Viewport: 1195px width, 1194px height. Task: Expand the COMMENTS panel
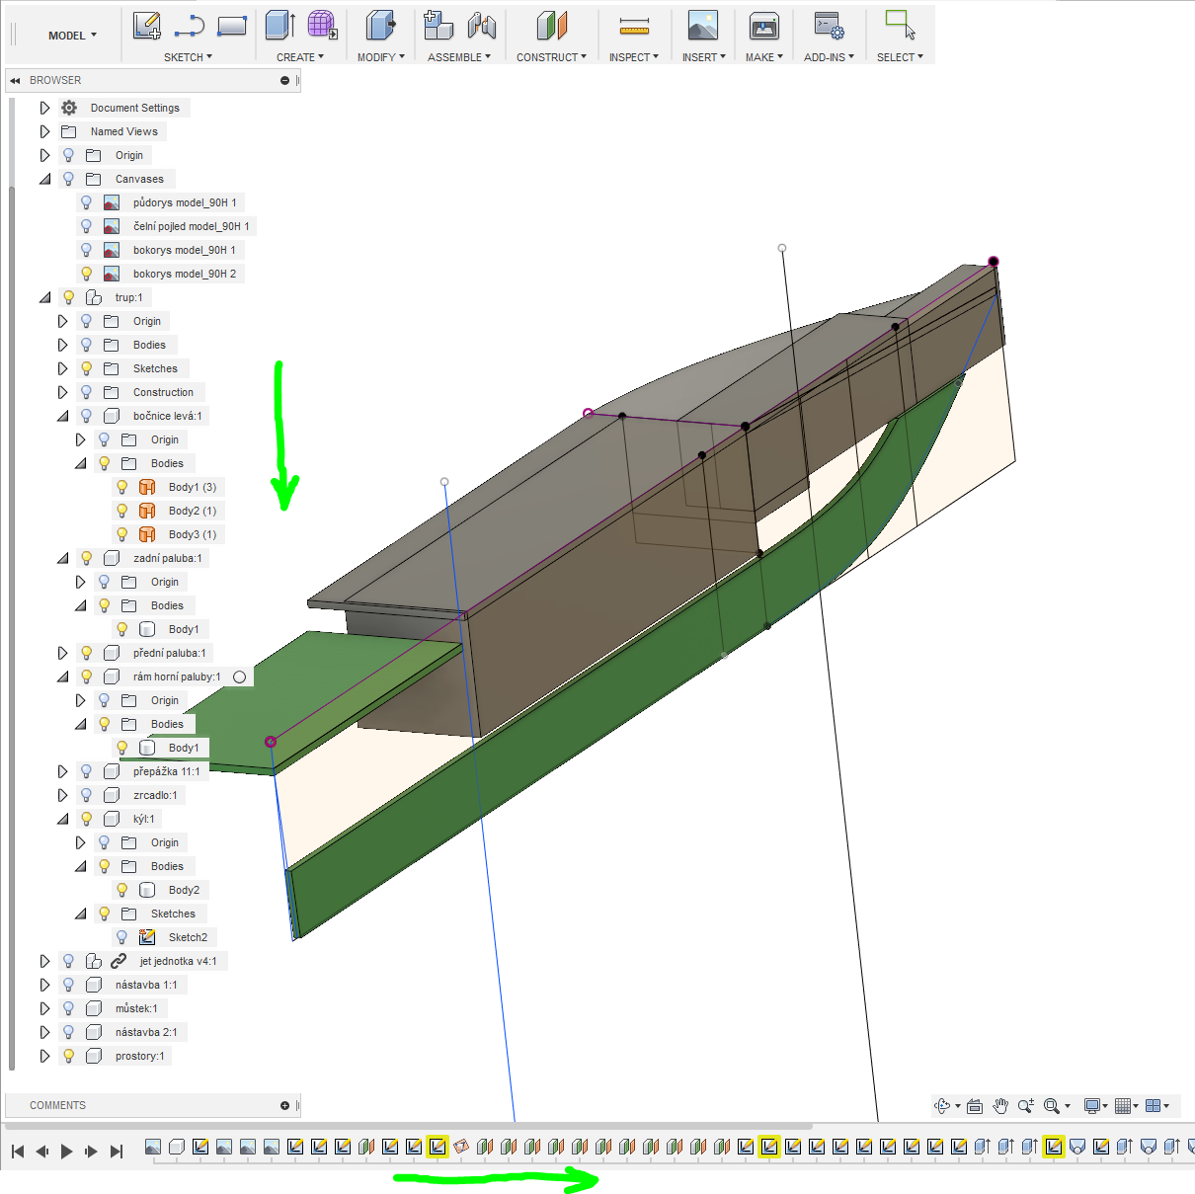pyautogui.click(x=284, y=1105)
